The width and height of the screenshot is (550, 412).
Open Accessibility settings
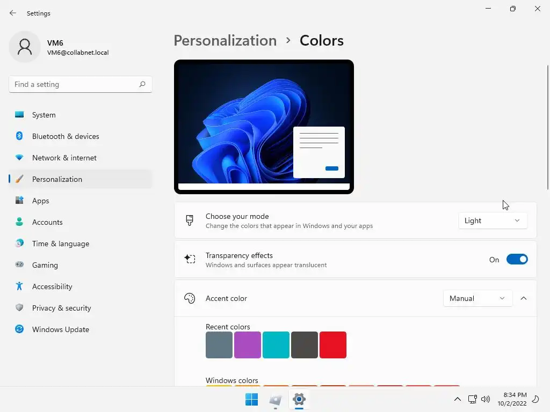point(81,286)
